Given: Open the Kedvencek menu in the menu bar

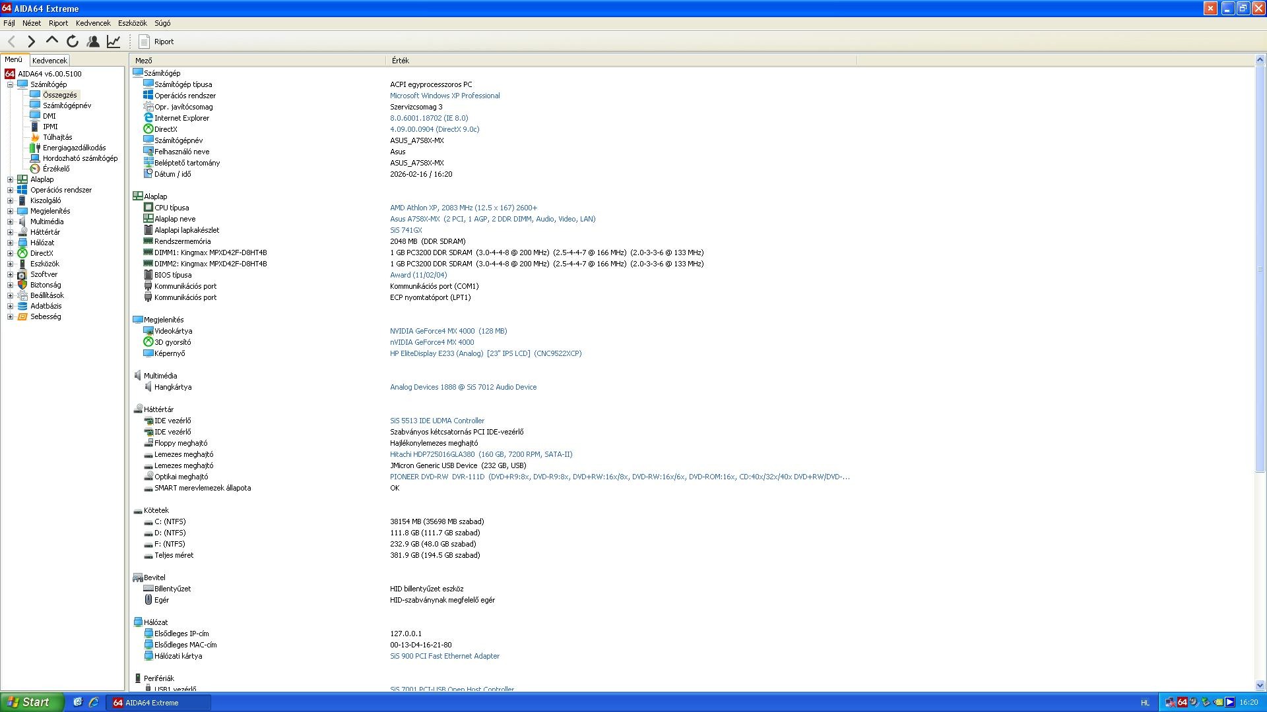Looking at the screenshot, I should (93, 23).
